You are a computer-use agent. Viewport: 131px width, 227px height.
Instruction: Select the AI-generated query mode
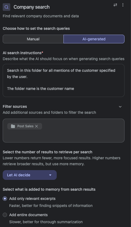94,39
